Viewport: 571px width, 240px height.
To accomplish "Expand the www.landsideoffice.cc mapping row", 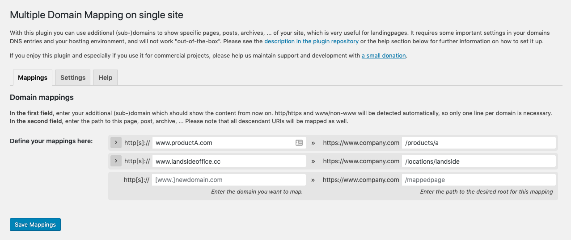I will pos(116,161).
